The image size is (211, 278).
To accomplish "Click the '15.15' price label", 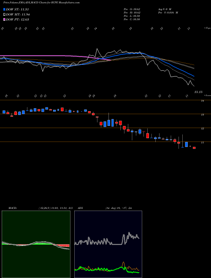I will click(x=198, y=92).
